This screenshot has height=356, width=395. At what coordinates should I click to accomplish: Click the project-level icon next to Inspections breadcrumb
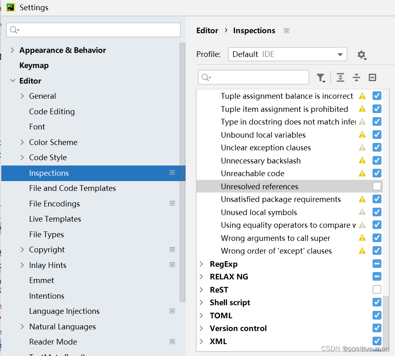tap(287, 31)
